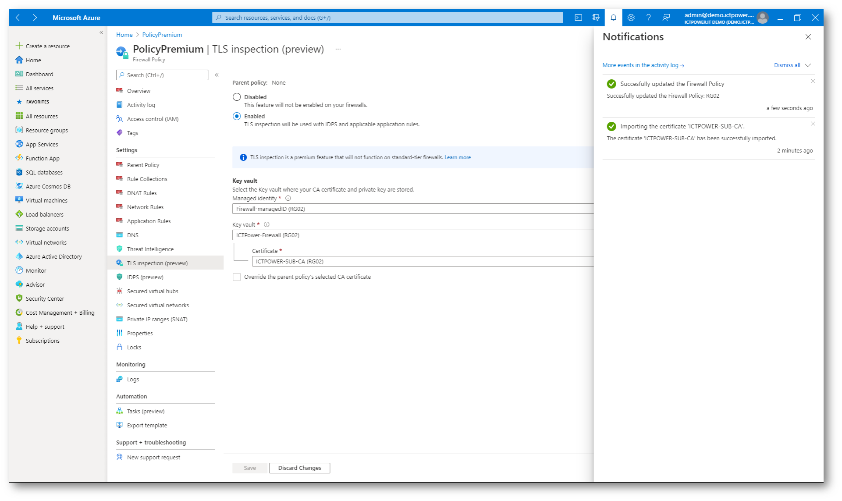Open the ellipsis more options menu
This screenshot has height=501, width=842.
[x=338, y=49]
